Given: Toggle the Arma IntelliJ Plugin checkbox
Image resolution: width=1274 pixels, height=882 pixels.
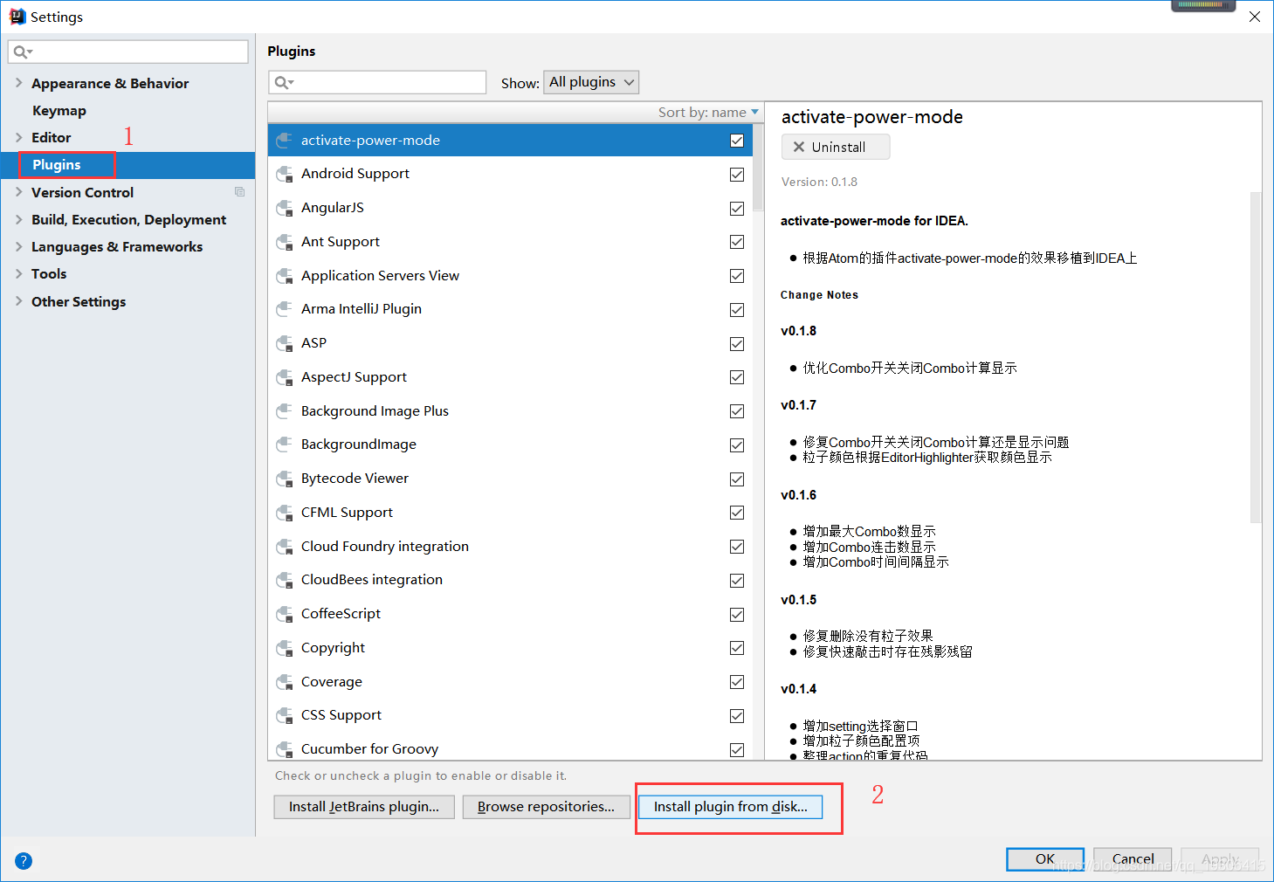Looking at the screenshot, I should pyautogui.click(x=737, y=310).
